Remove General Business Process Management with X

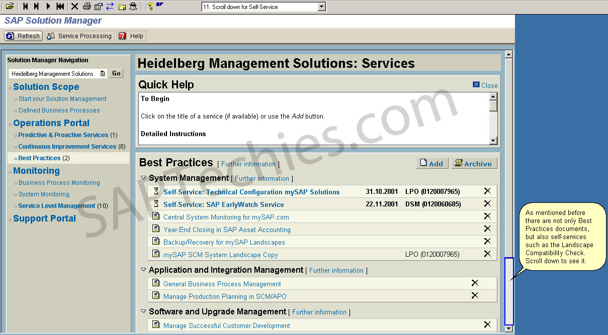(x=475, y=283)
